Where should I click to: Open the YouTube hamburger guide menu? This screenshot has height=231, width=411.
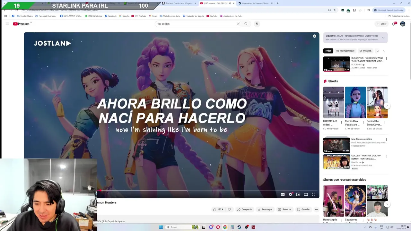pos(7,24)
